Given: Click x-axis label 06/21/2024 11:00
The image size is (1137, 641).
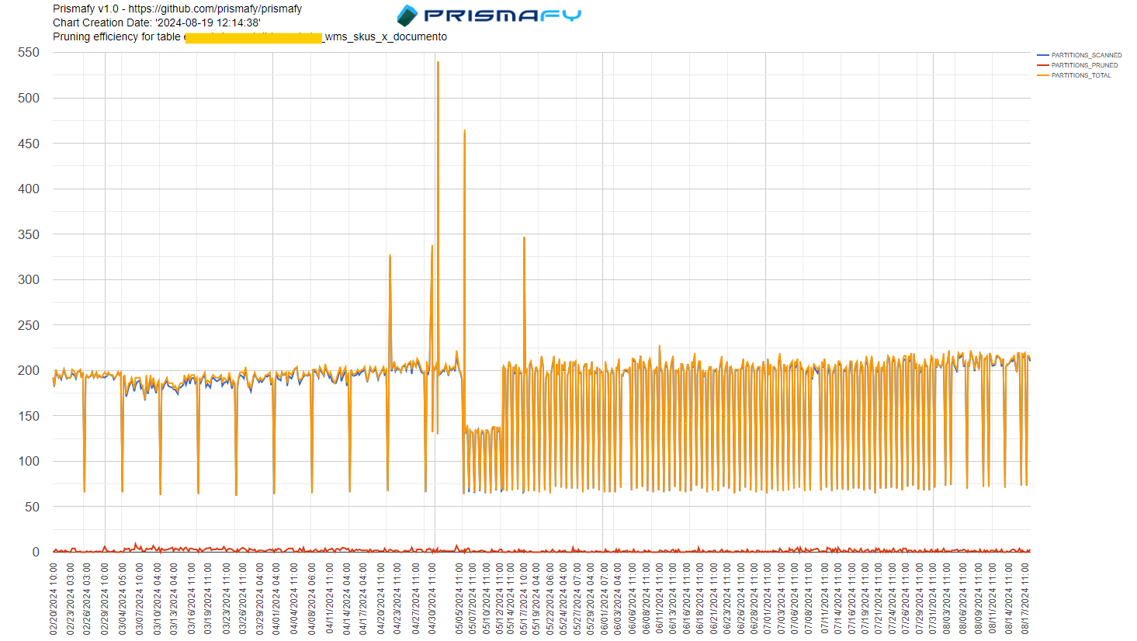Looking at the screenshot, I should (713, 599).
